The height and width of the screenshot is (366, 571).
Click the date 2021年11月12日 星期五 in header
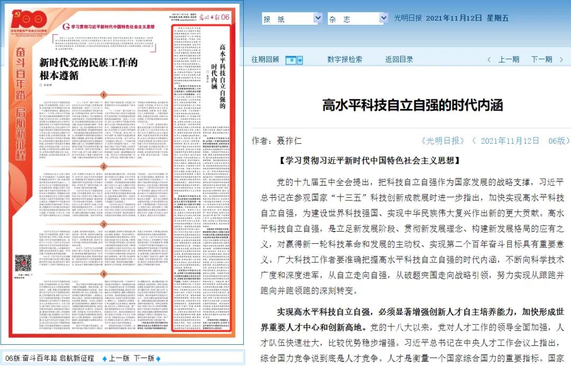467,18
